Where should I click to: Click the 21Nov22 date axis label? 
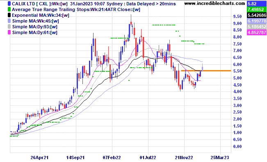tap(184, 157)
